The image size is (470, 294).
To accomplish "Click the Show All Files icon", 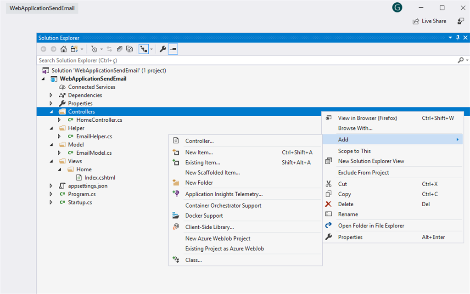I will 130,49.
